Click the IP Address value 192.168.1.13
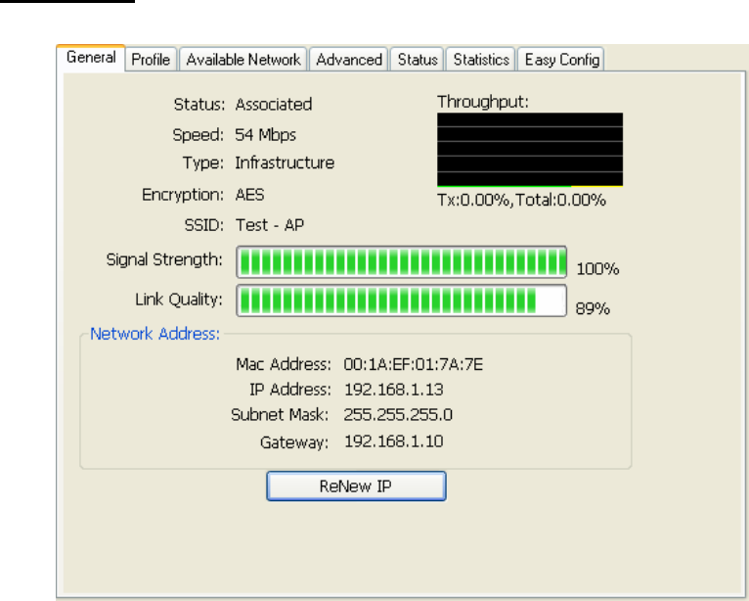749x601 pixels. [394, 390]
